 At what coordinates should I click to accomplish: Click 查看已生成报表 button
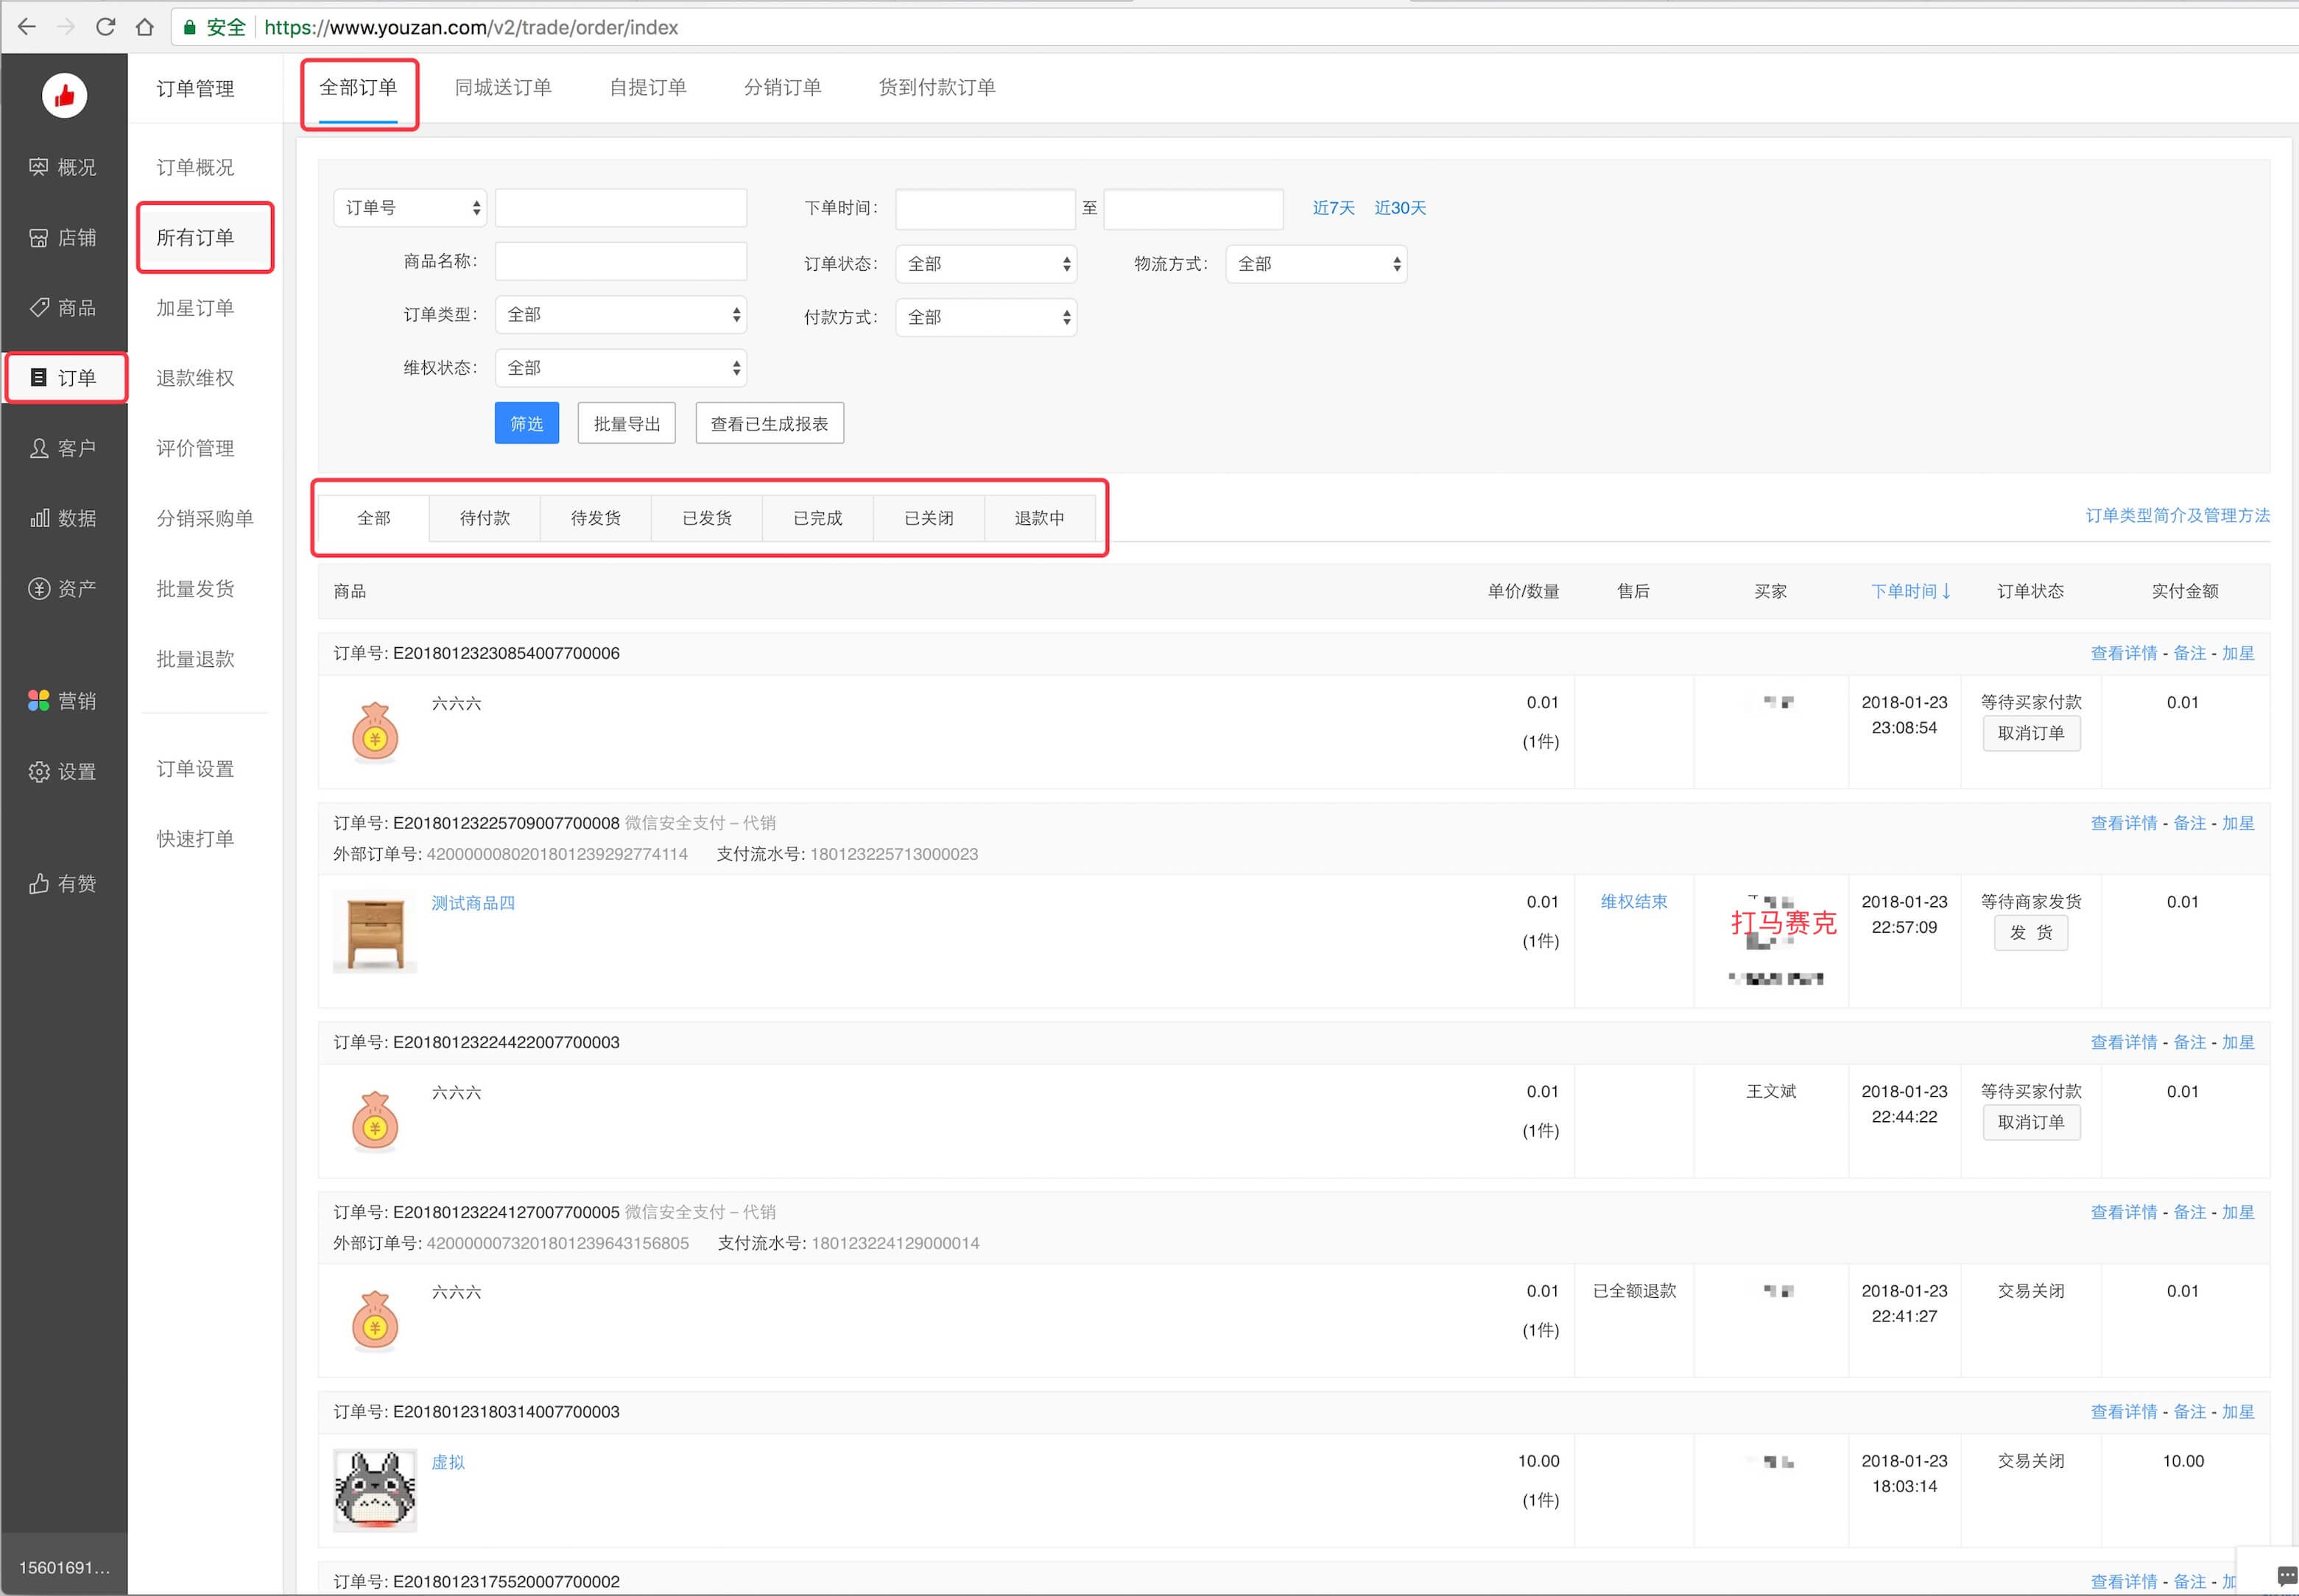769,423
